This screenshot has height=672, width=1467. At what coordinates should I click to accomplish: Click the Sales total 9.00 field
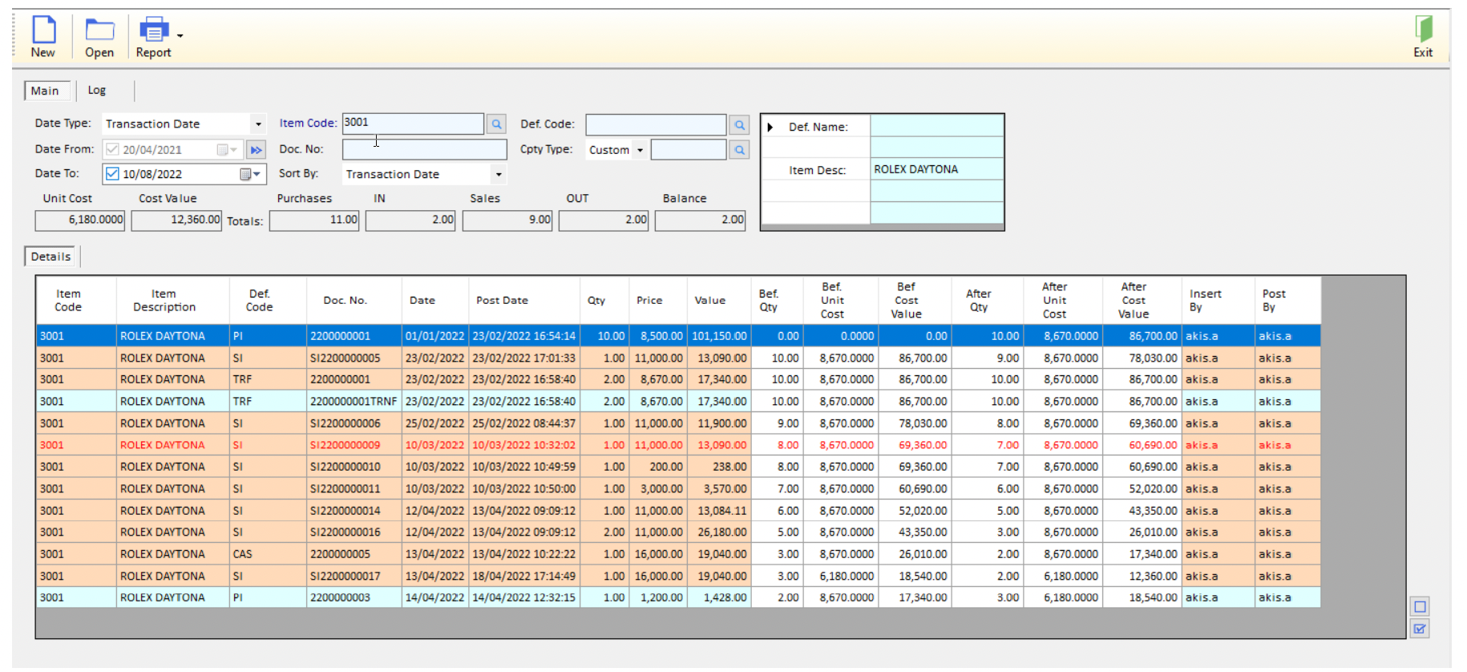(x=507, y=220)
